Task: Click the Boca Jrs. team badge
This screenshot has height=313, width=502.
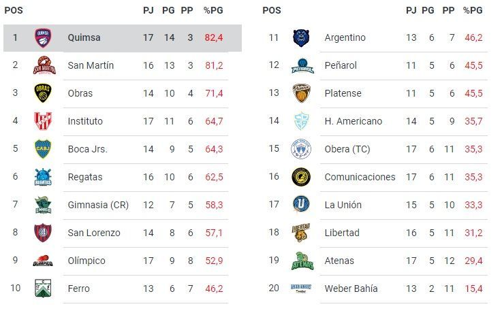Action: pos(44,149)
